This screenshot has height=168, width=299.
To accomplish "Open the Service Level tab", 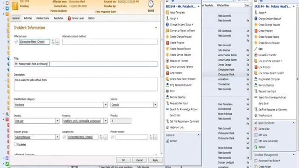I will tap(76, 18).
